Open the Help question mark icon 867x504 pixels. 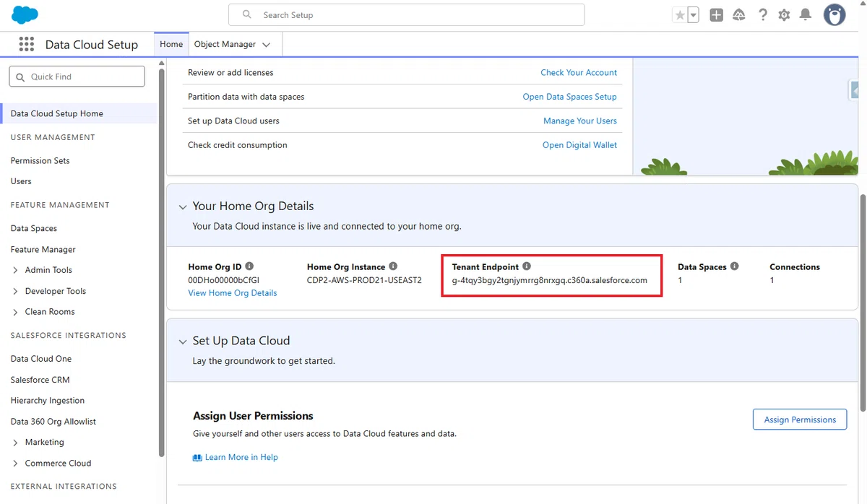762,14
